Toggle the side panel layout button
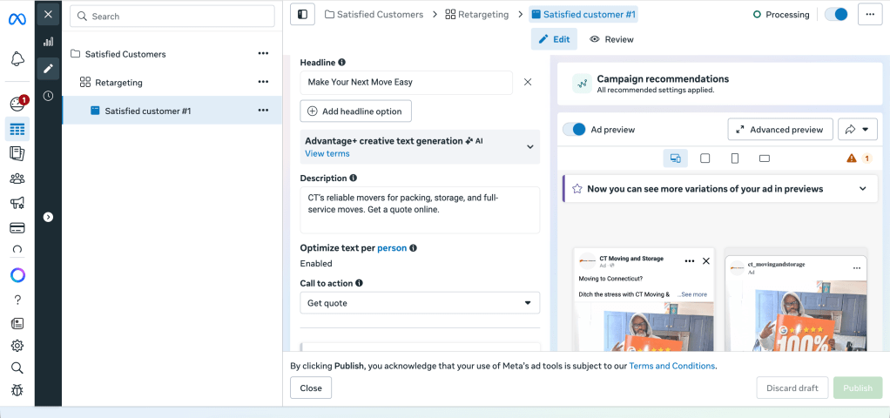Screen dimensions: 890x418 pyautogui.click(x=303, y=15)
